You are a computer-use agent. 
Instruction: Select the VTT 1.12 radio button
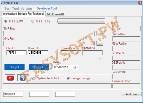coord(33,21)
